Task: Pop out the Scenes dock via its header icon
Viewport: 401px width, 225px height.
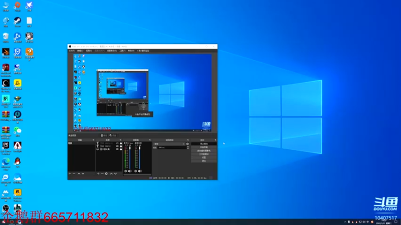Action: (x=93, y=140)
